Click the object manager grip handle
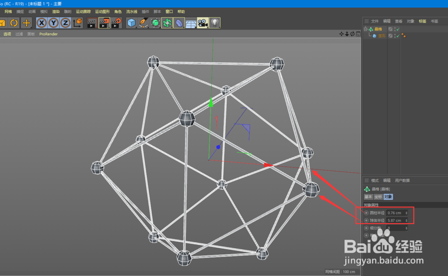448x276 pixels. tap(366, 21)
